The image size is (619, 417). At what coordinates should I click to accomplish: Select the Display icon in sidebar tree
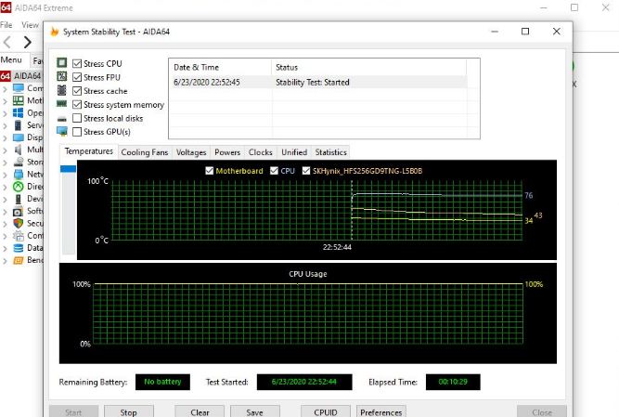point(19,137)
